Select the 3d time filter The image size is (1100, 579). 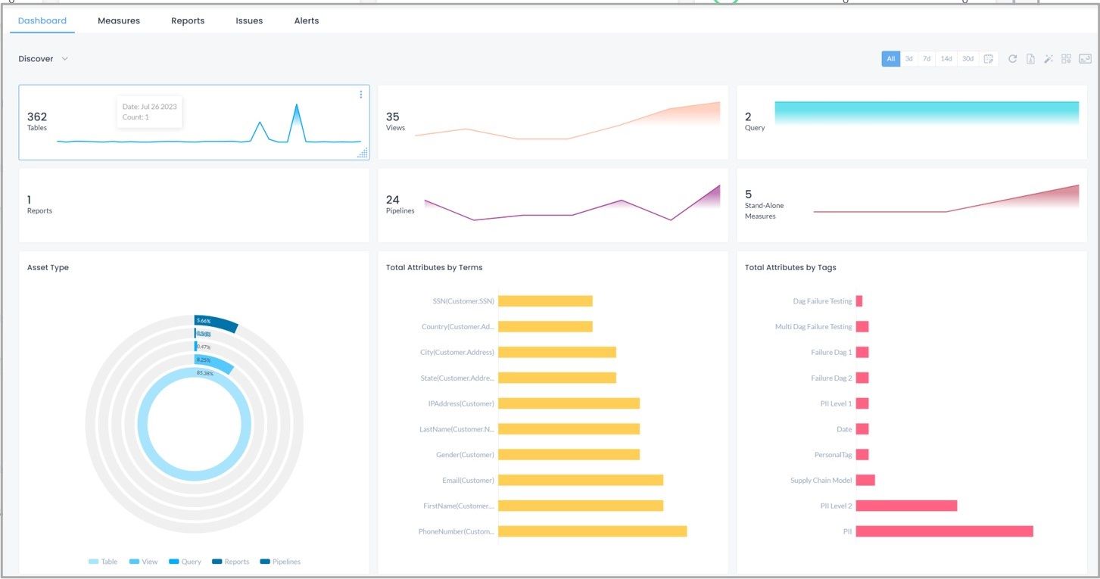pyautogui.click(x=909, y=59)
